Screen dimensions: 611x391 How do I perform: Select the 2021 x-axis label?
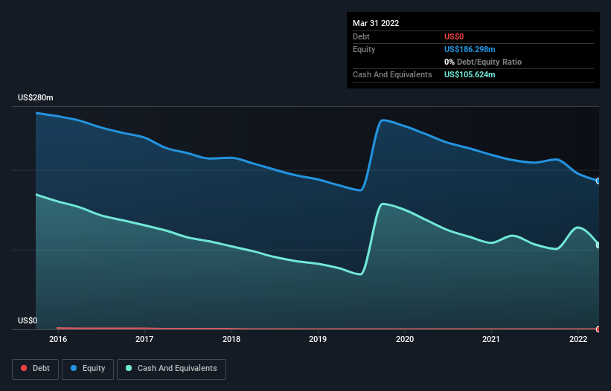point(491,339)
